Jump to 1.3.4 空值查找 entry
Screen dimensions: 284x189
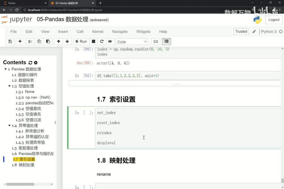(28, 108)
